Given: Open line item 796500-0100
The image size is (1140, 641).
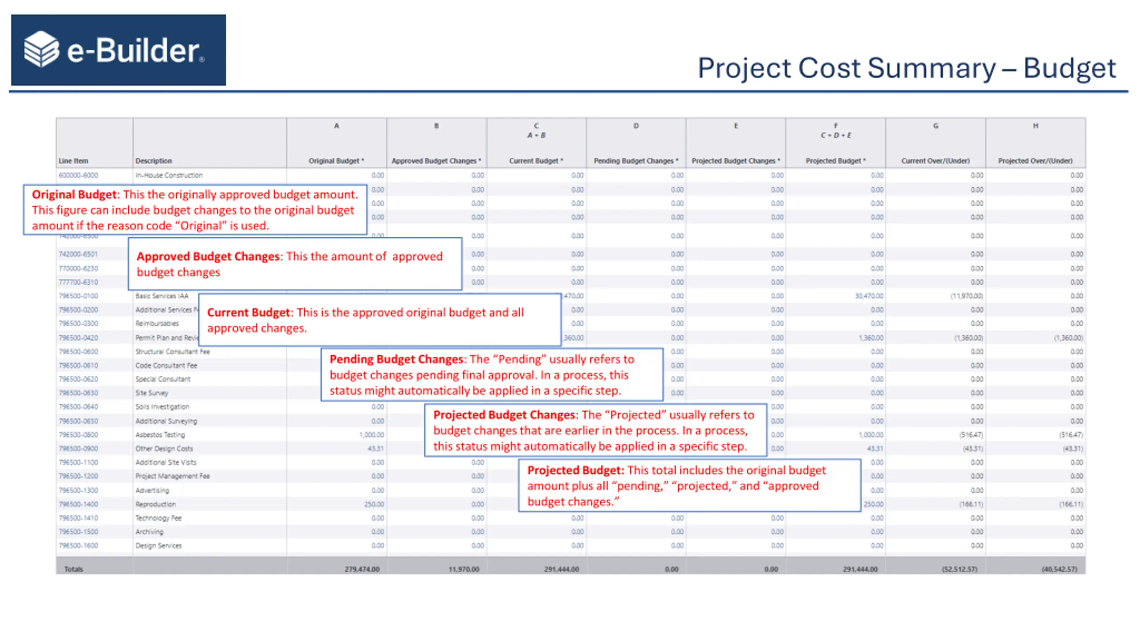Looking at the screenshot, I should (x=78, y=296).
